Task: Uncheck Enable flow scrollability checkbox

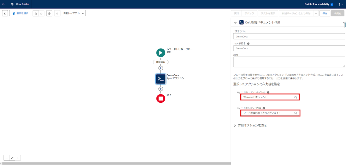Action: (332, 4)
